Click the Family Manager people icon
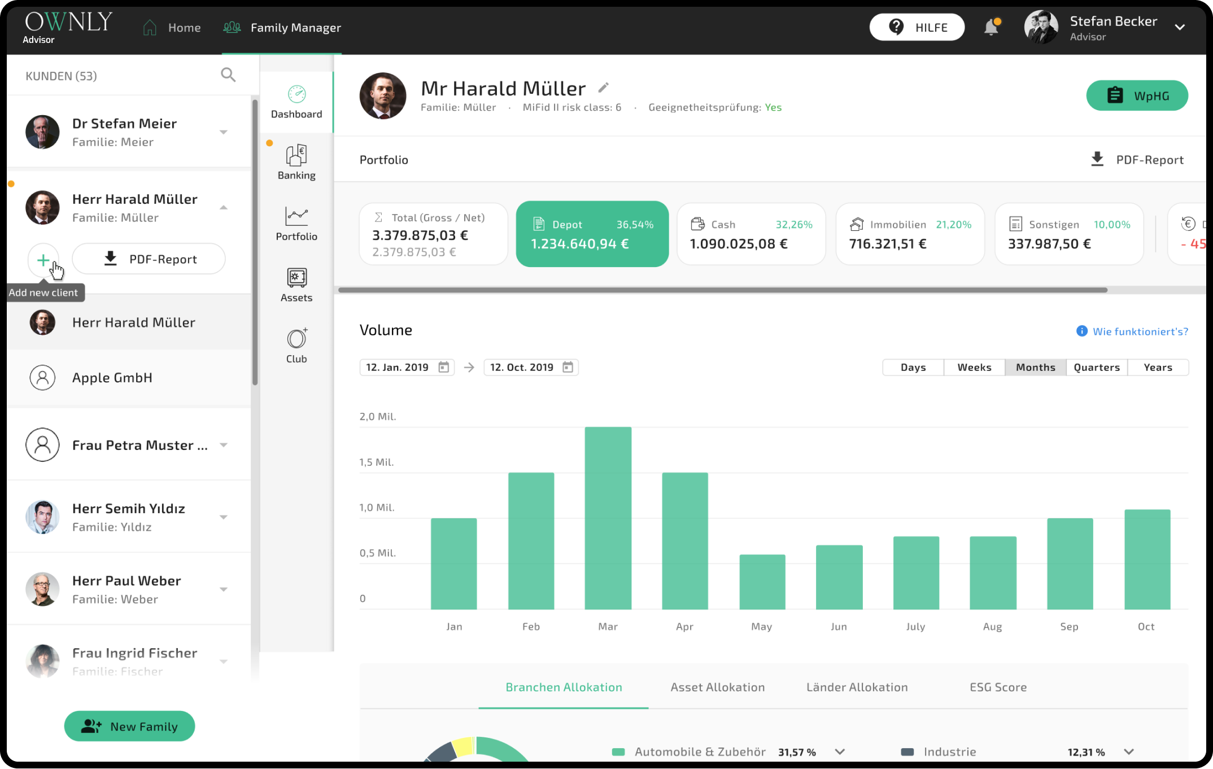Screen dimensions: 1213x769 pyautogui.click(x=232, y=27)
